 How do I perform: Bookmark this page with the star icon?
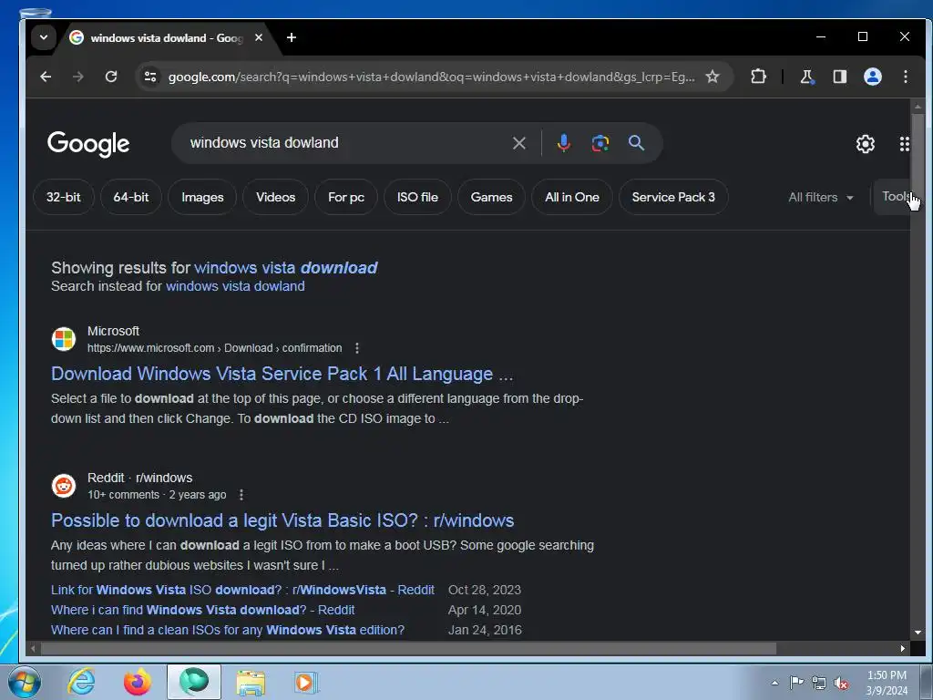click(713, 77)
